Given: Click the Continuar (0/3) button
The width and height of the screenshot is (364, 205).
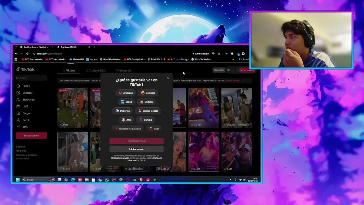Looking at the screenshot, I should pyautogui.click(x=136, y=141).
